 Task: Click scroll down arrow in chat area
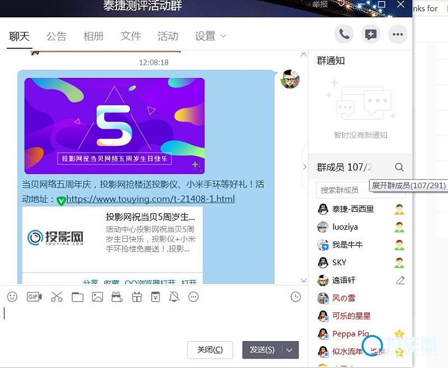304,280
